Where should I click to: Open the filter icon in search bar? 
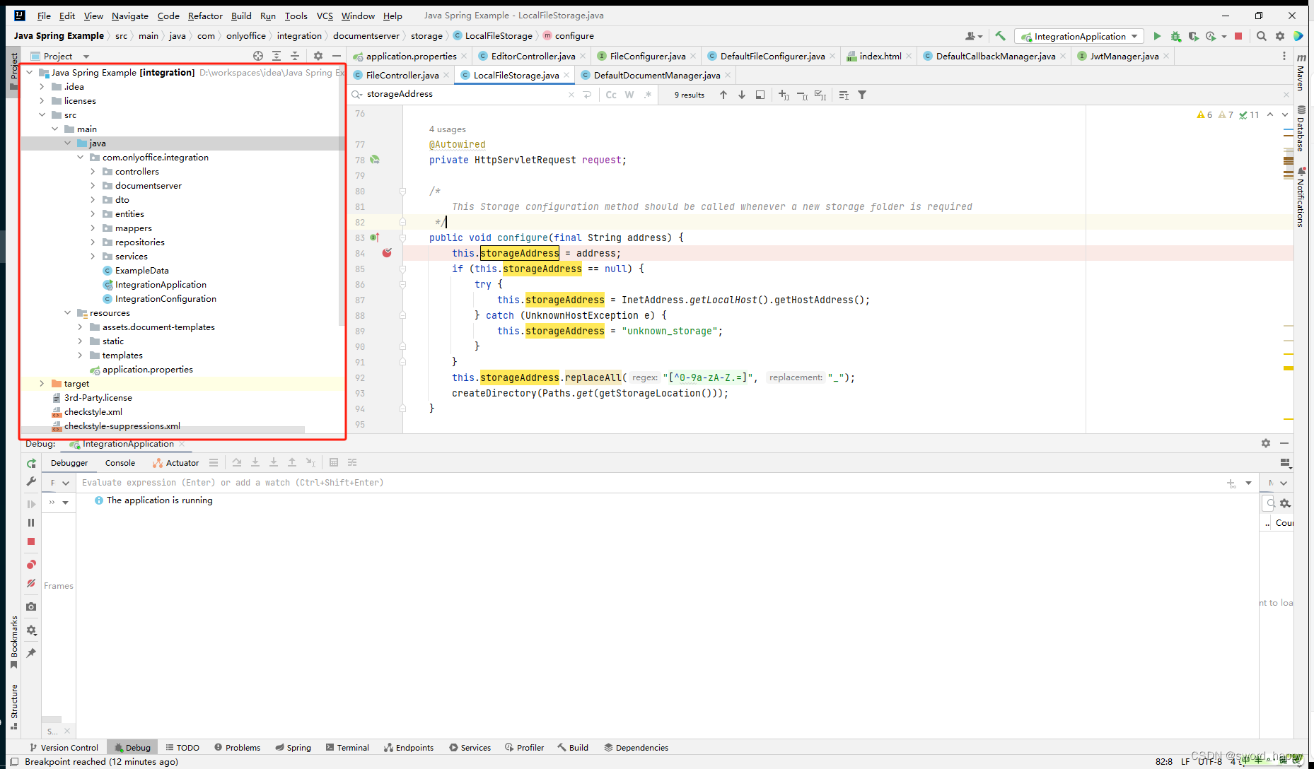point(862,94)
